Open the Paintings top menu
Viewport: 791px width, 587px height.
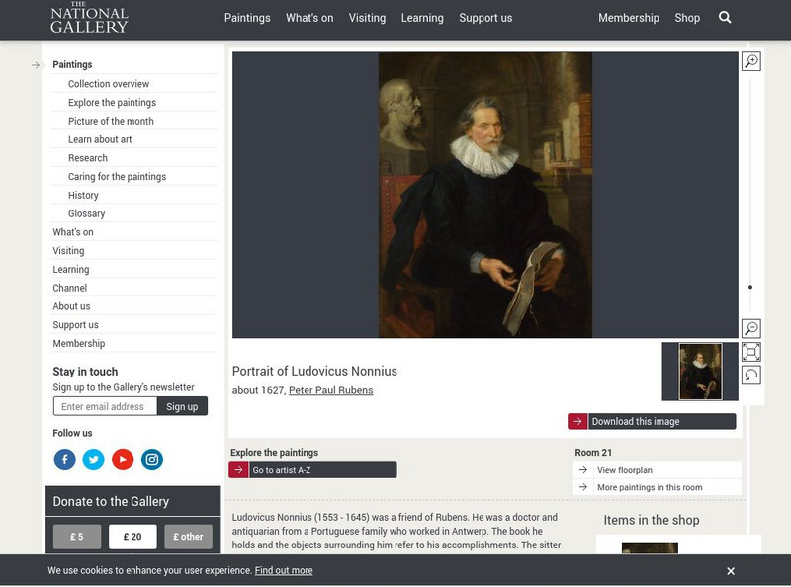247,18
